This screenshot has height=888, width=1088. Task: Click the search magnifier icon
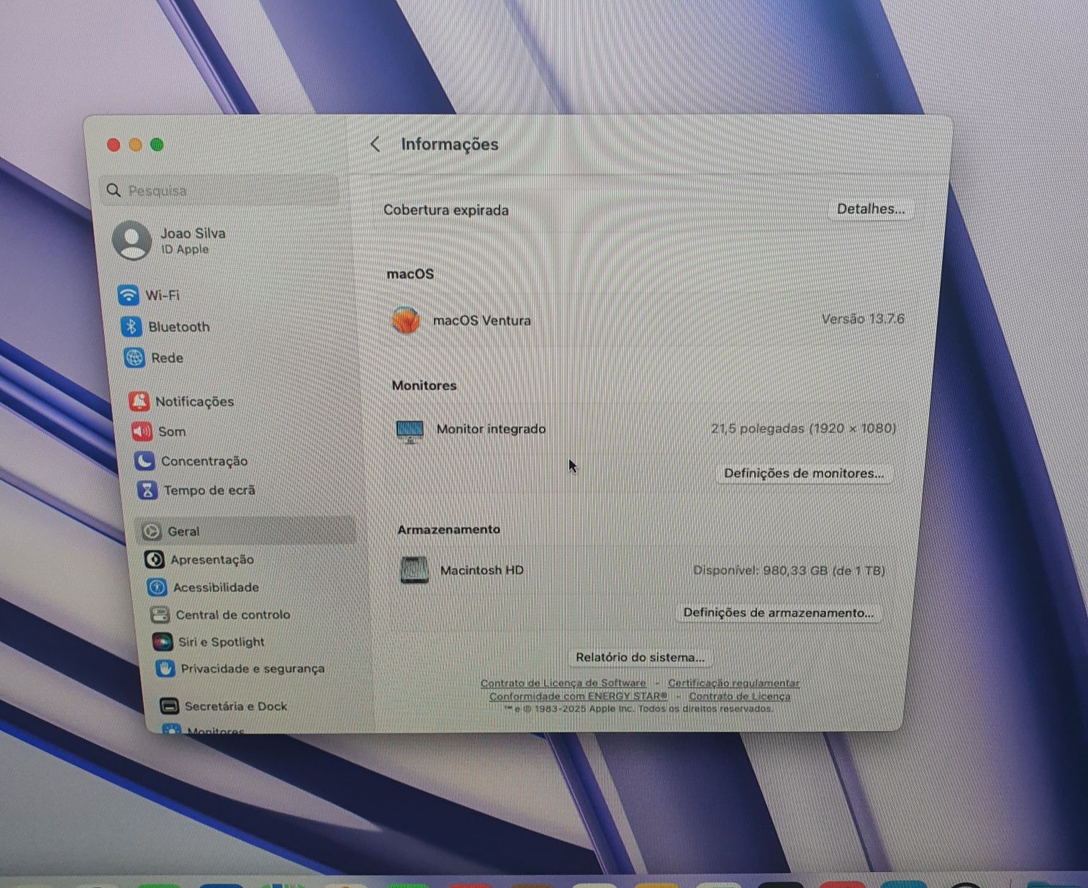point(113,190)
